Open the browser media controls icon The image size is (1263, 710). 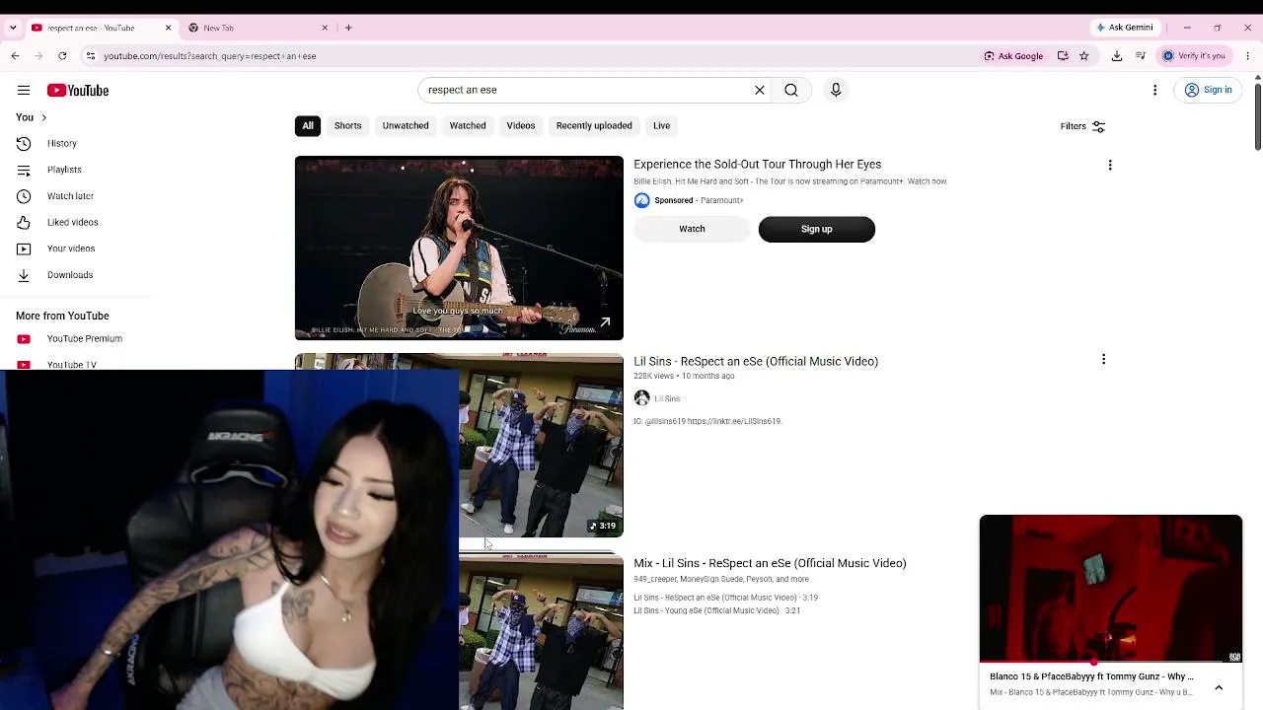click(1141, 56)
